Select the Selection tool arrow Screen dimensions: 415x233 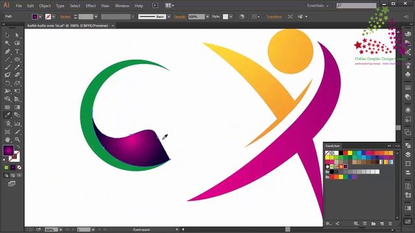click(7, 35)
